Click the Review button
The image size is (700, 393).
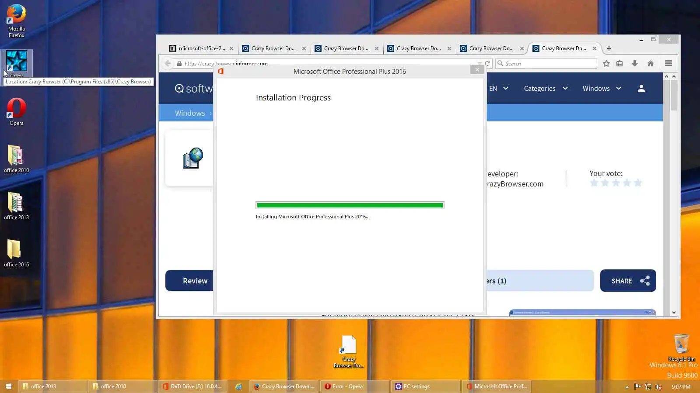tap(189, 281)
